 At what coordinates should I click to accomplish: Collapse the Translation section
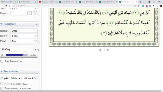2,71
